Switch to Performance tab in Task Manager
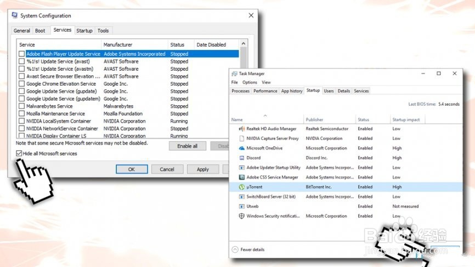The width and height of the screenshot is (475, 267). click(x=265, y=91)
